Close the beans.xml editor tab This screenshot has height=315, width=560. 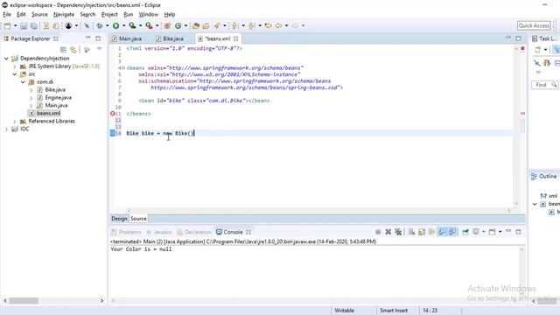[236, 38]
